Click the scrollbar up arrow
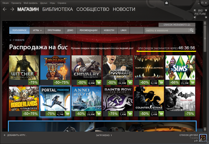209x144 pixels. 205,23
